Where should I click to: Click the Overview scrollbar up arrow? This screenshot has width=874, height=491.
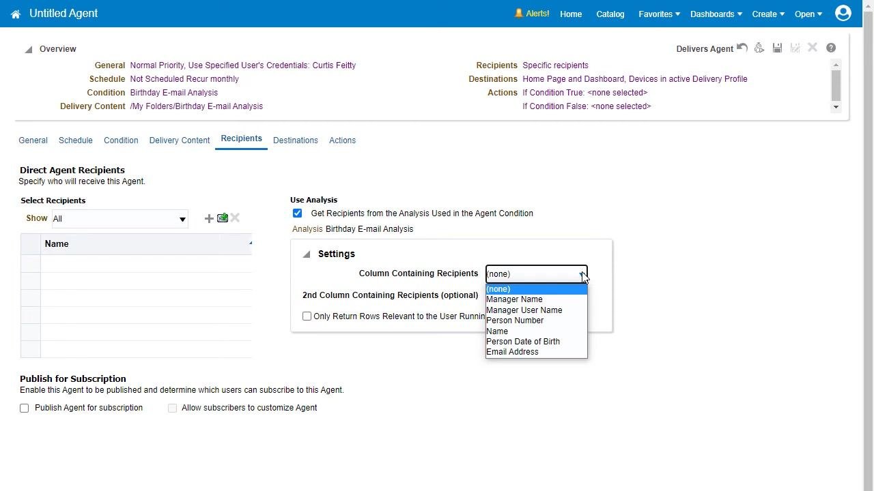click(836, 64)
